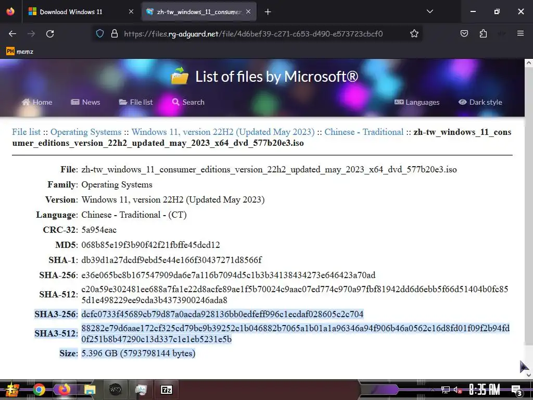Click the 8:35 AM clock
This screenshot has width=533, height=400.
point(485,390)
